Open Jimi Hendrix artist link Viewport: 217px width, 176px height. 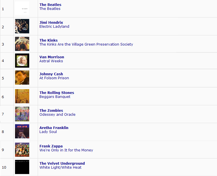point(51,23)
